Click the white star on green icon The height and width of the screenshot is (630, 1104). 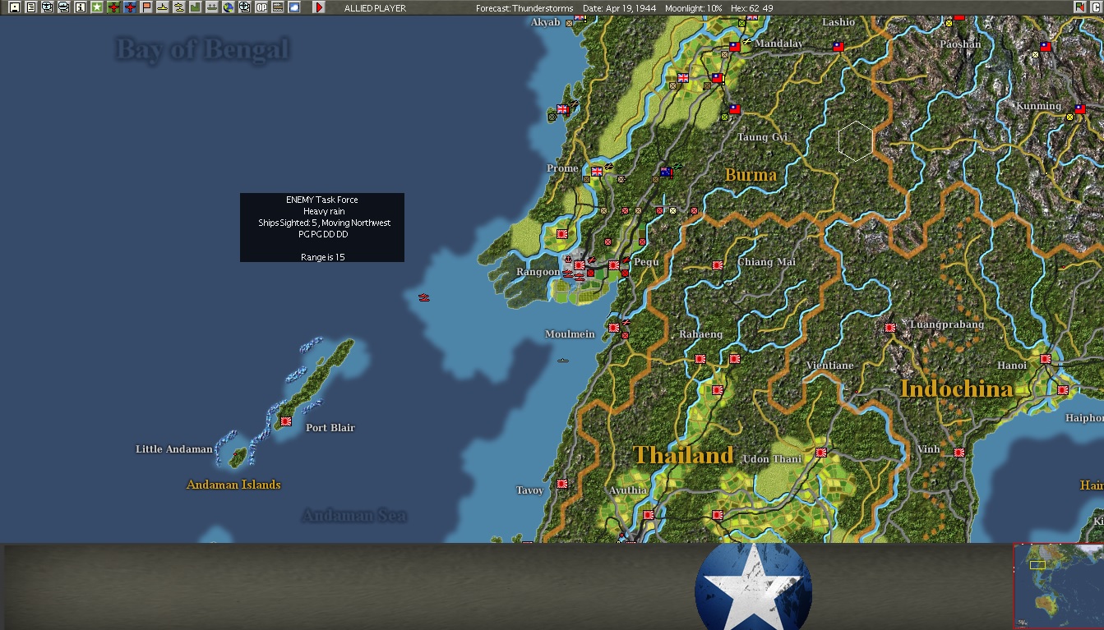96,7
